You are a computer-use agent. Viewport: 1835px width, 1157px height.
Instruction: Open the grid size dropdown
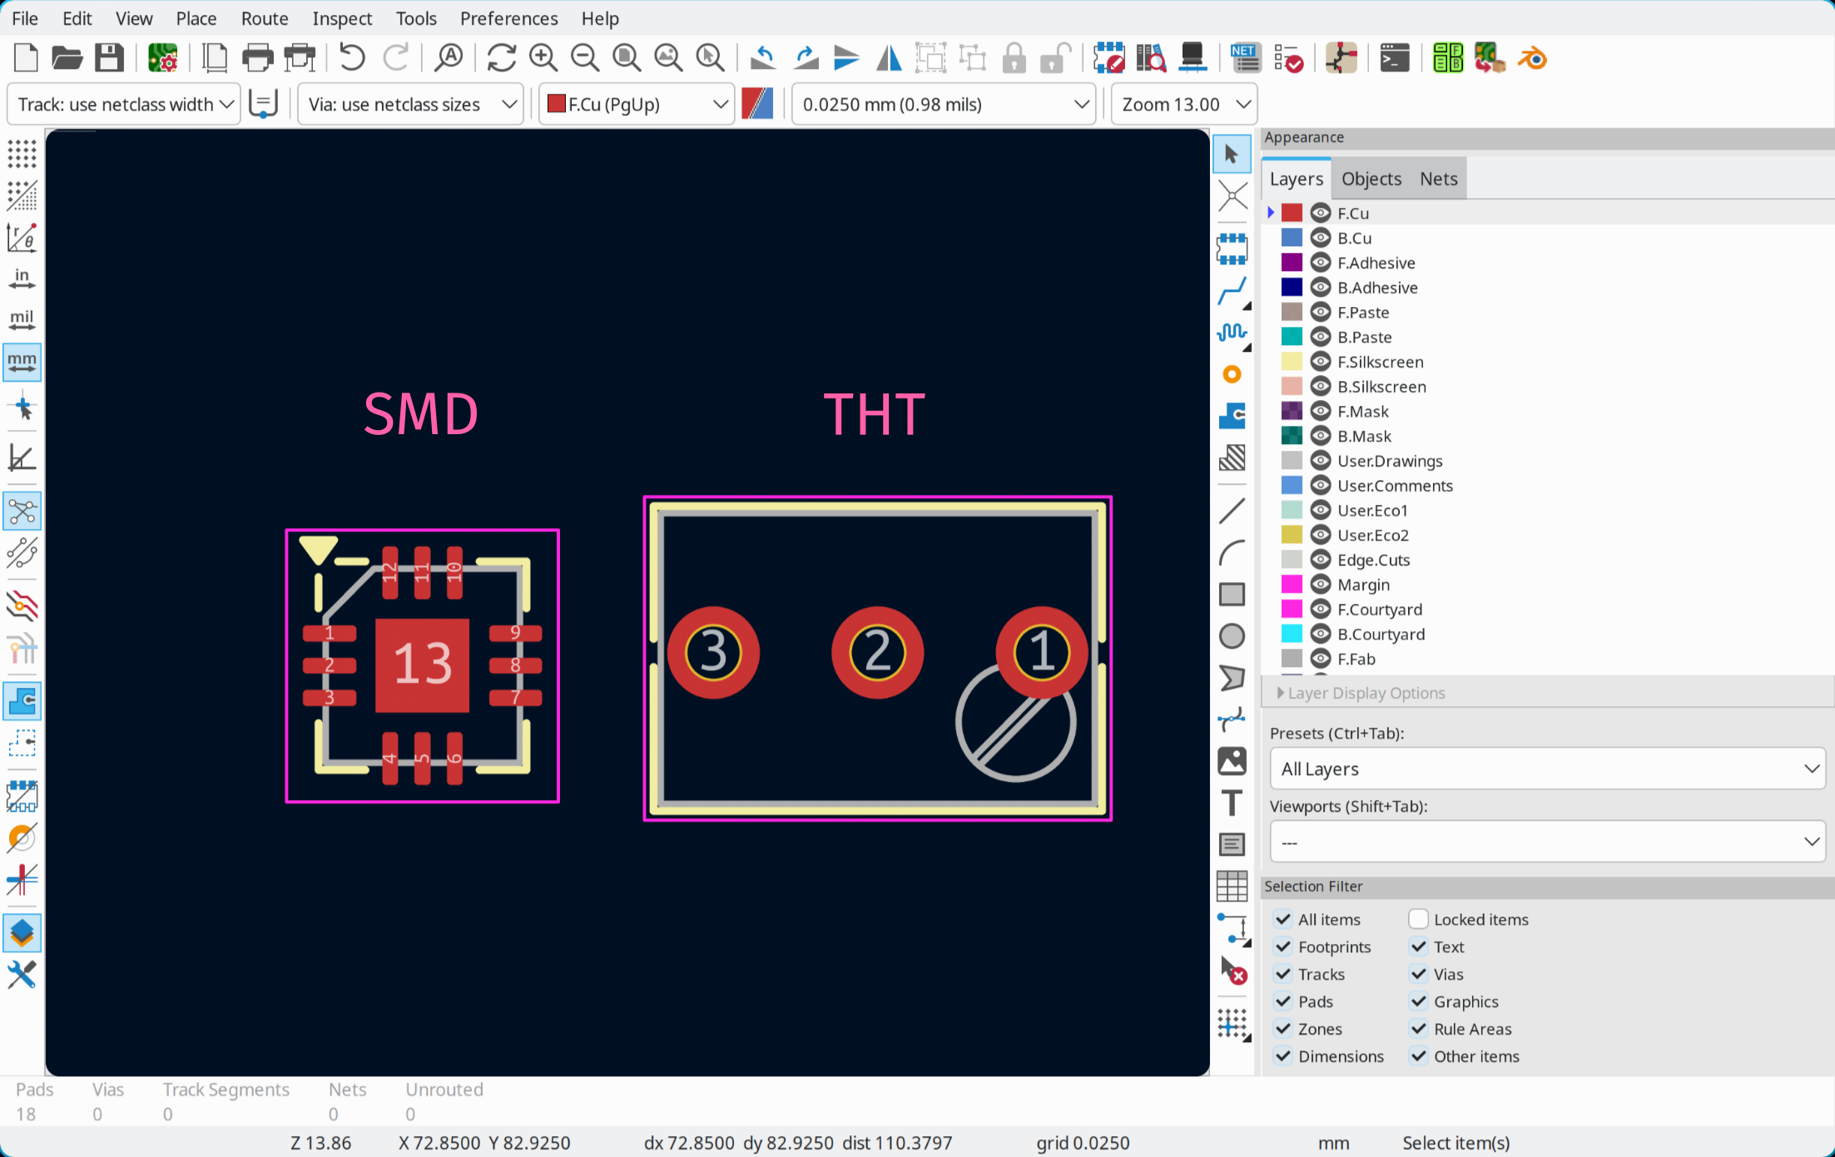944,105
